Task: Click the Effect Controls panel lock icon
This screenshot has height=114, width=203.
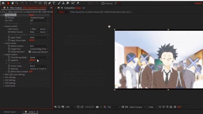Action: pos(8,8)
